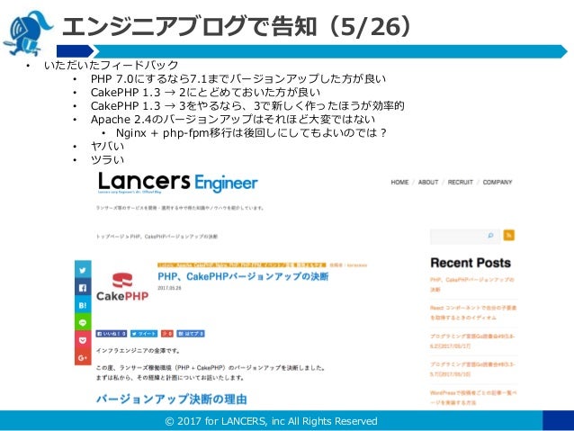This screenshot has height=431, width=574.
Task: Click the Recent Posts heading
Action: [x=471, y=263]
